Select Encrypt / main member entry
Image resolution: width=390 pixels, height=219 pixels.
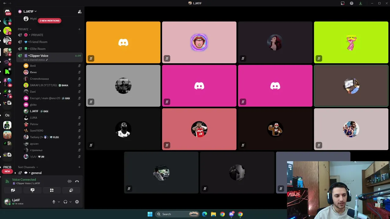click(52, 98)
